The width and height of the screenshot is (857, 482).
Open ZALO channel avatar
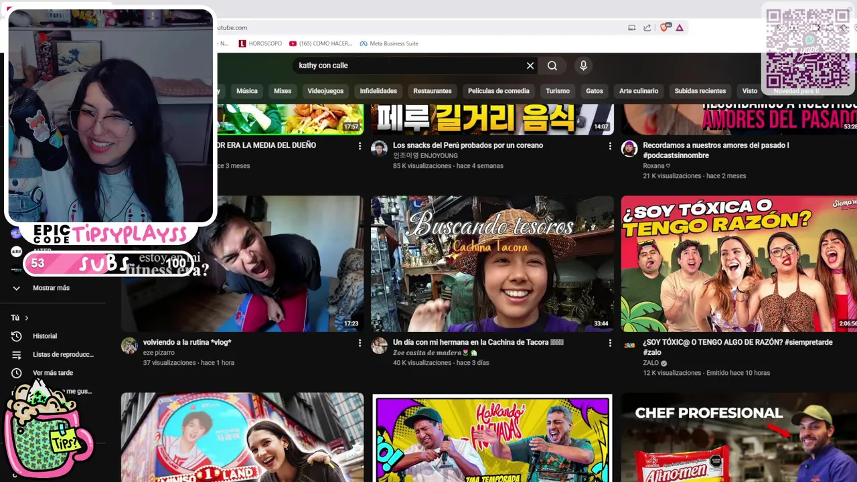[629, 345]
